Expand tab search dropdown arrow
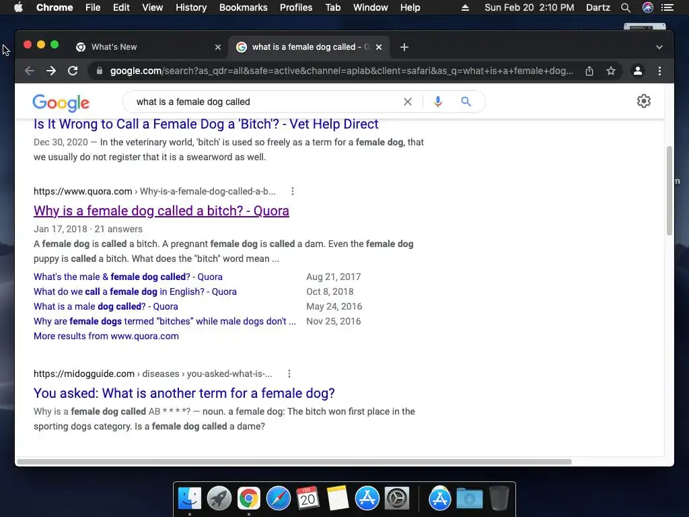 (x=659, y=47)
